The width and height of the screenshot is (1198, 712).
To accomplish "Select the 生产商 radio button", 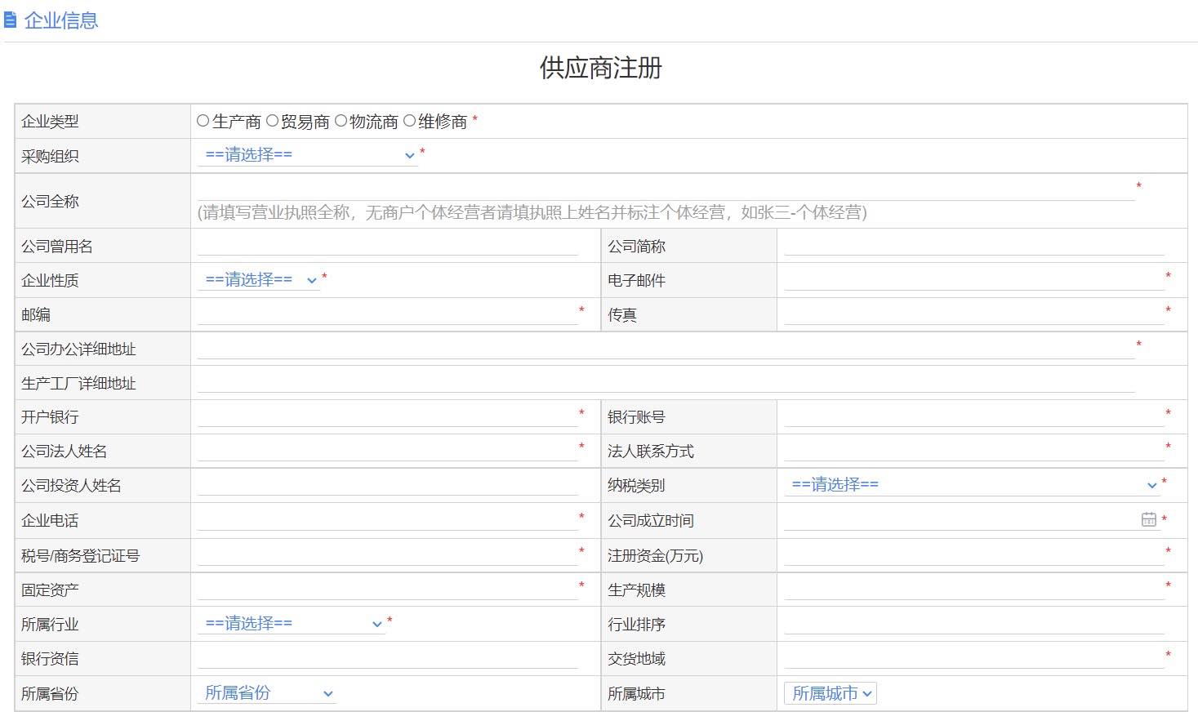I will click(203, 121).
